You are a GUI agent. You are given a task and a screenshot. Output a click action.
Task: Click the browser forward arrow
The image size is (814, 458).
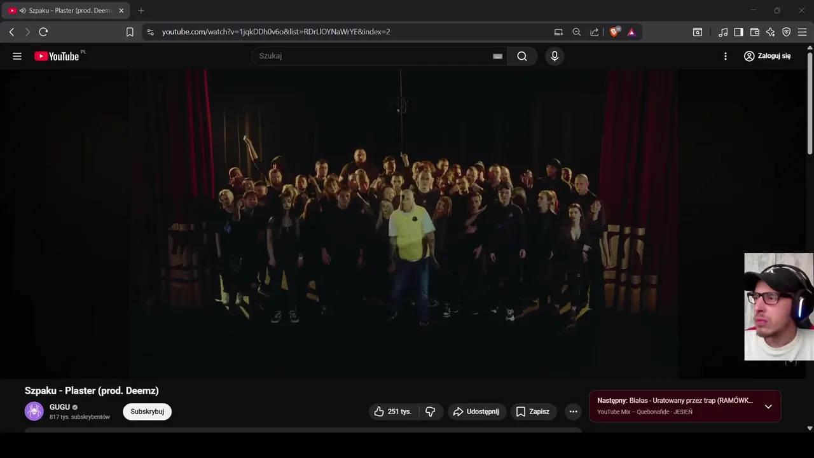pos(27,32)
